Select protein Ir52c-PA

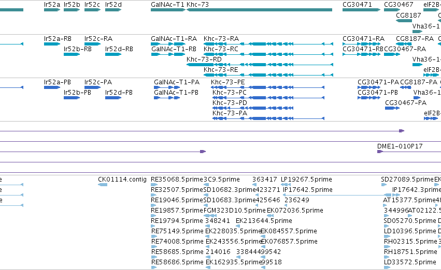[x=93, y=87]
